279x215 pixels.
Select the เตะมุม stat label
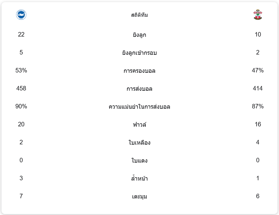pos(139,196)
